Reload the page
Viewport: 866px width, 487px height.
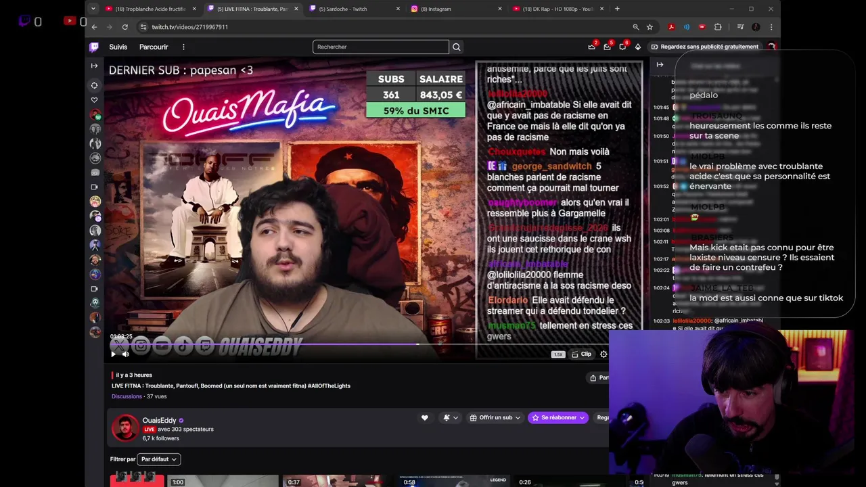click(x=125, y=27)
